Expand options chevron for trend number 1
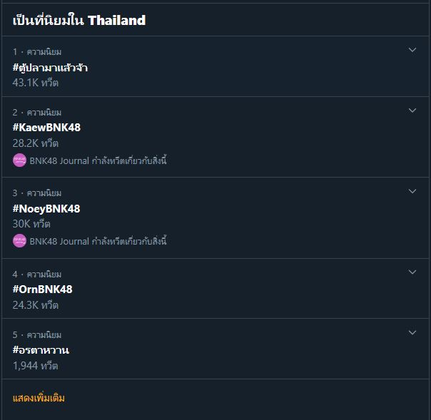Screen dimensions: 431x420 pos(412,51)
